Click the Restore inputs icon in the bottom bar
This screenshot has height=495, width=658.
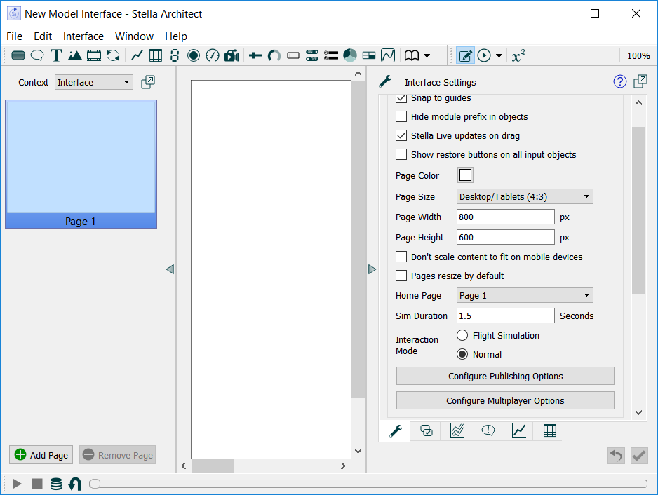(74, 484)
